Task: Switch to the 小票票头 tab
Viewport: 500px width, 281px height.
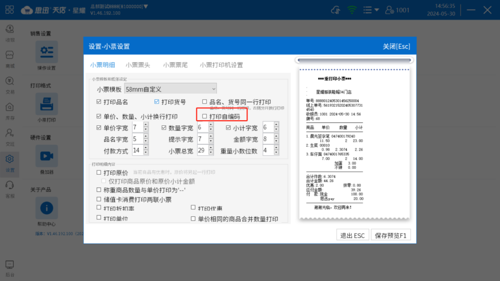Action: (137, 65)
